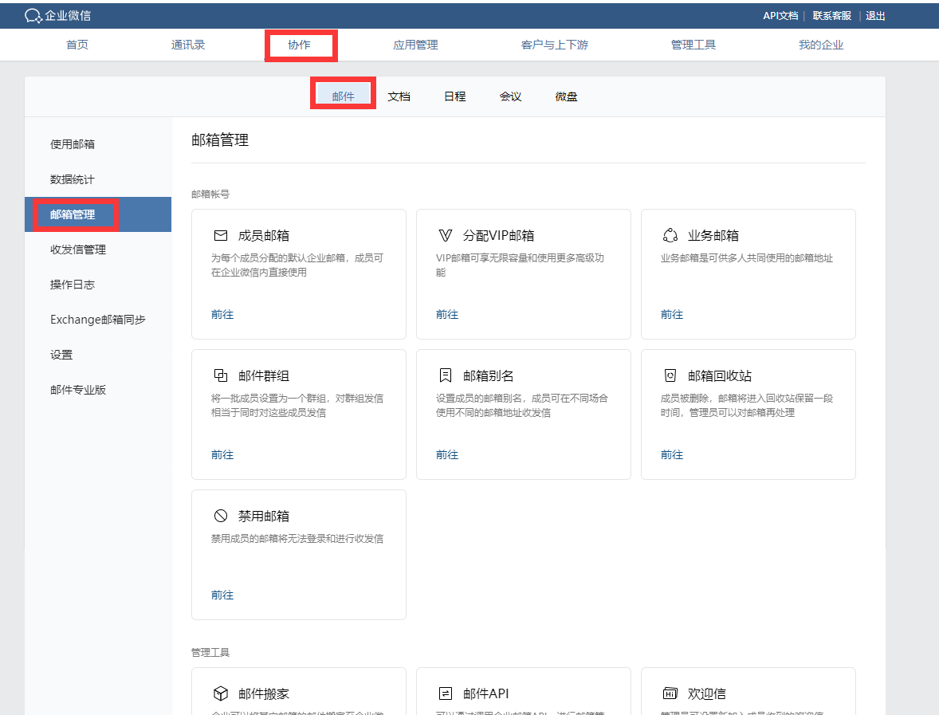This screenshot has height=715, width=939.
Task: Click the 业务邮箱 icon
Action: [x=670, y=235]
